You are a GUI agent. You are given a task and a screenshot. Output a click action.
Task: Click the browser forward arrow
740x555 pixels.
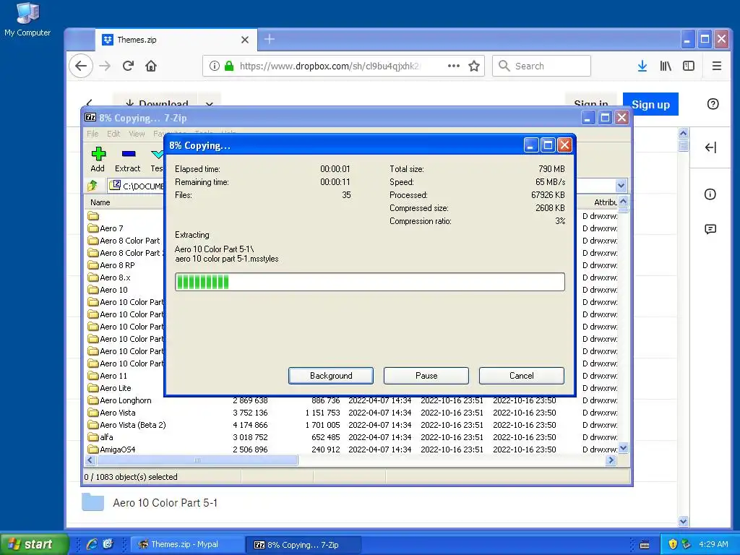[x=105, y=66]
